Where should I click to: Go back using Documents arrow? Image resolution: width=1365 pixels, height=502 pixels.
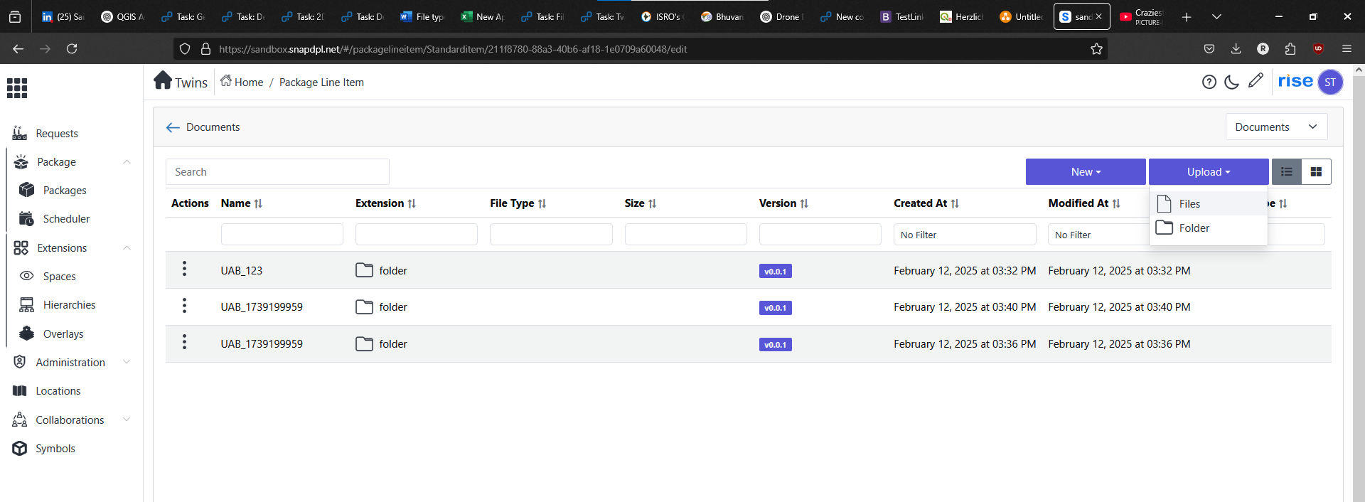tap(173, 127)
